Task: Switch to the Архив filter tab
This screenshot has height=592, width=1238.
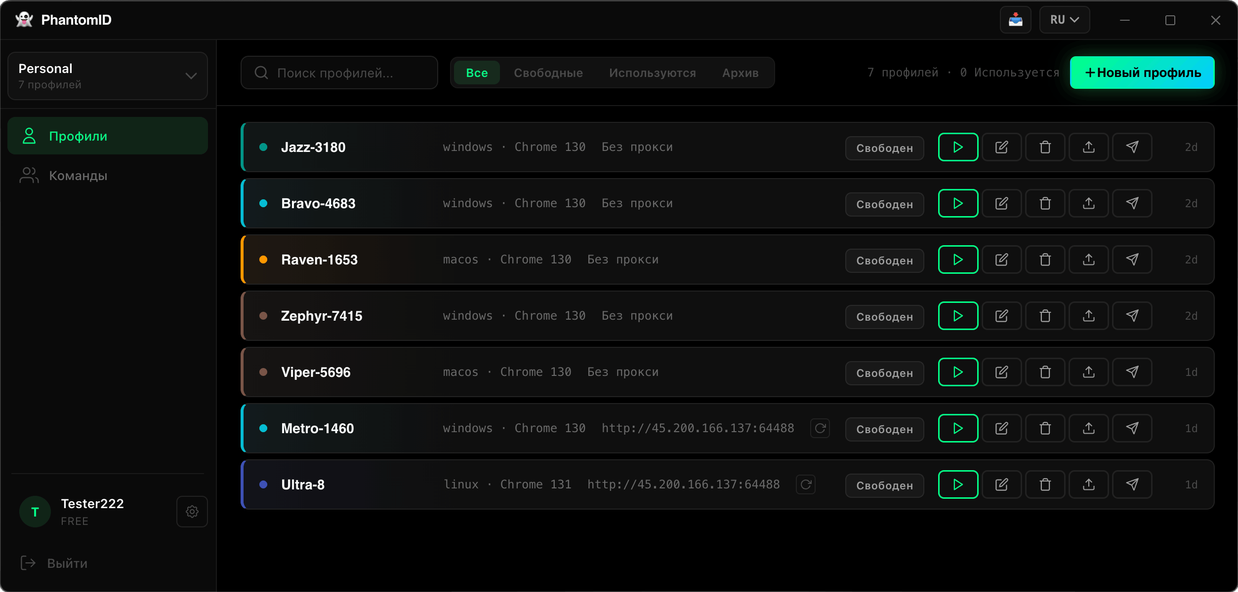Action: click(x=740, y=73)
